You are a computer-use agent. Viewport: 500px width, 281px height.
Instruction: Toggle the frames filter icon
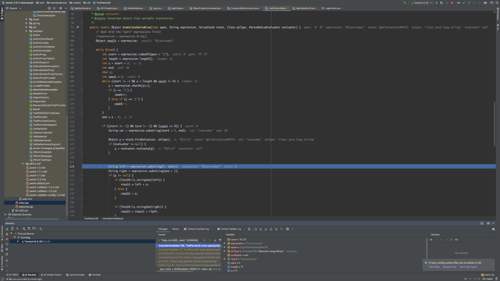[x=220, y=240]
